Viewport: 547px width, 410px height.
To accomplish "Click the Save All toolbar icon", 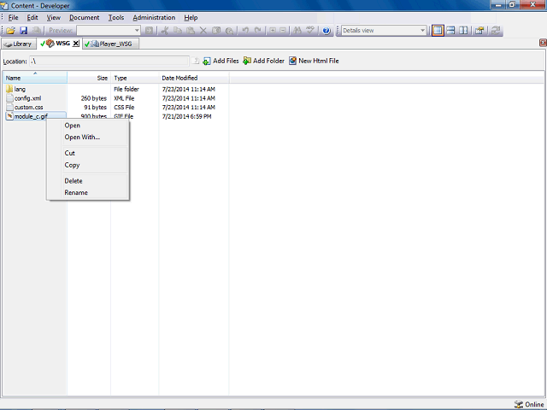I will point(36,31).
